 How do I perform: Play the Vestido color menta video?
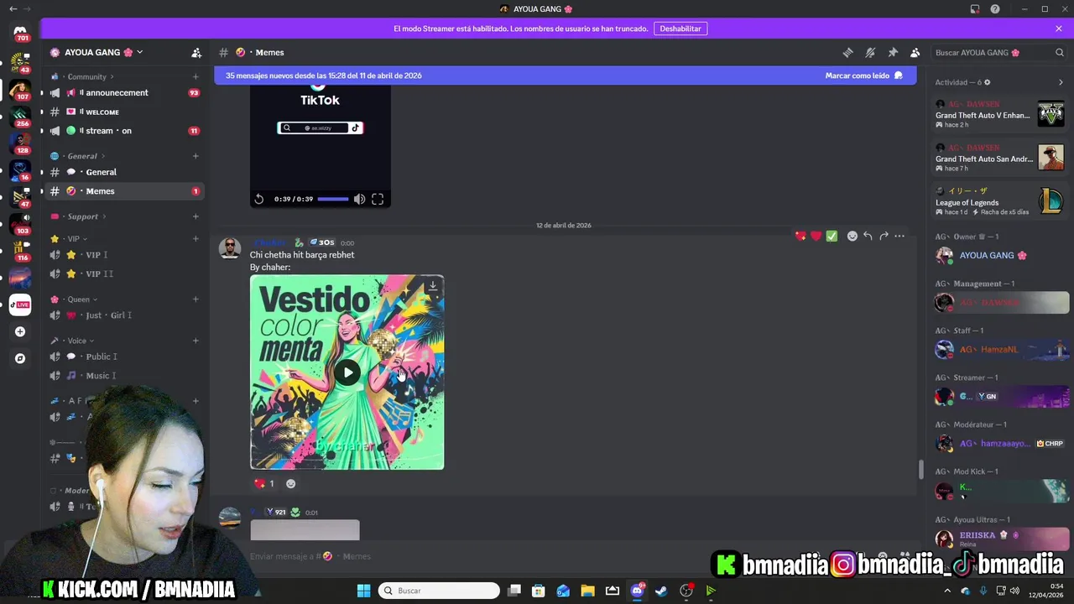tap(347, 372)
